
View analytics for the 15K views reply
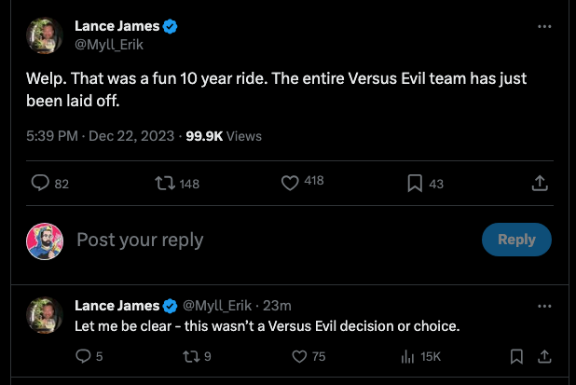pyautogui.click(x=407, y=356)
